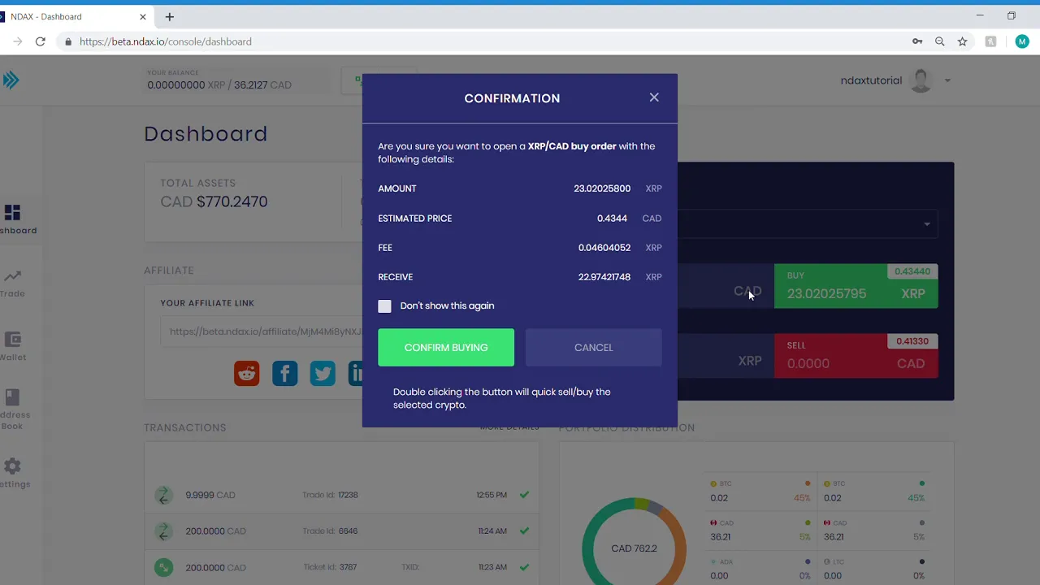Click the green BUY XRP button

tap(856, 286)
